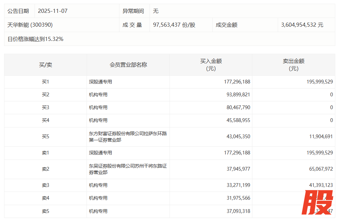The image size is (340, 221).
Task: Click the 日价格涨幅达到15.32% reason text
Action: [x=36, y=39]
